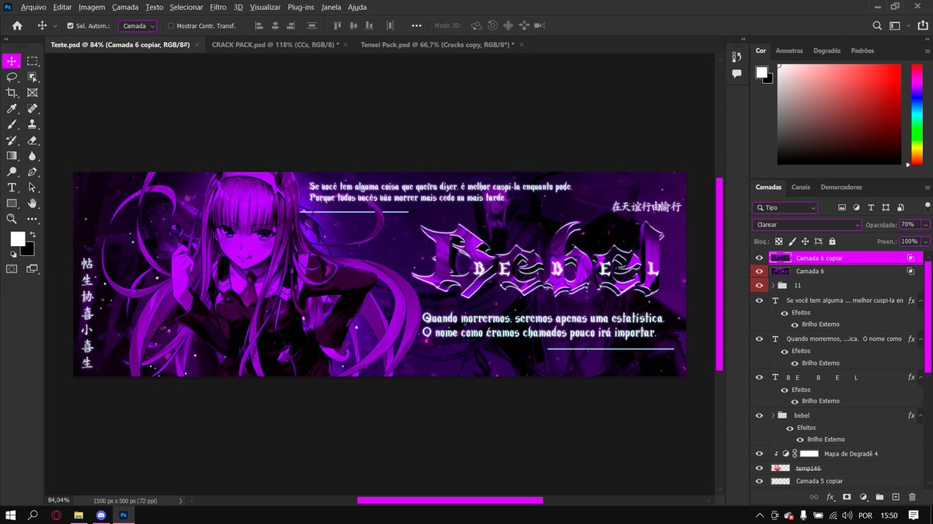Viewport: 933px width, 524px height.
Task: Open the Preen. fill dropdown arrow
Action: (926, 241)
